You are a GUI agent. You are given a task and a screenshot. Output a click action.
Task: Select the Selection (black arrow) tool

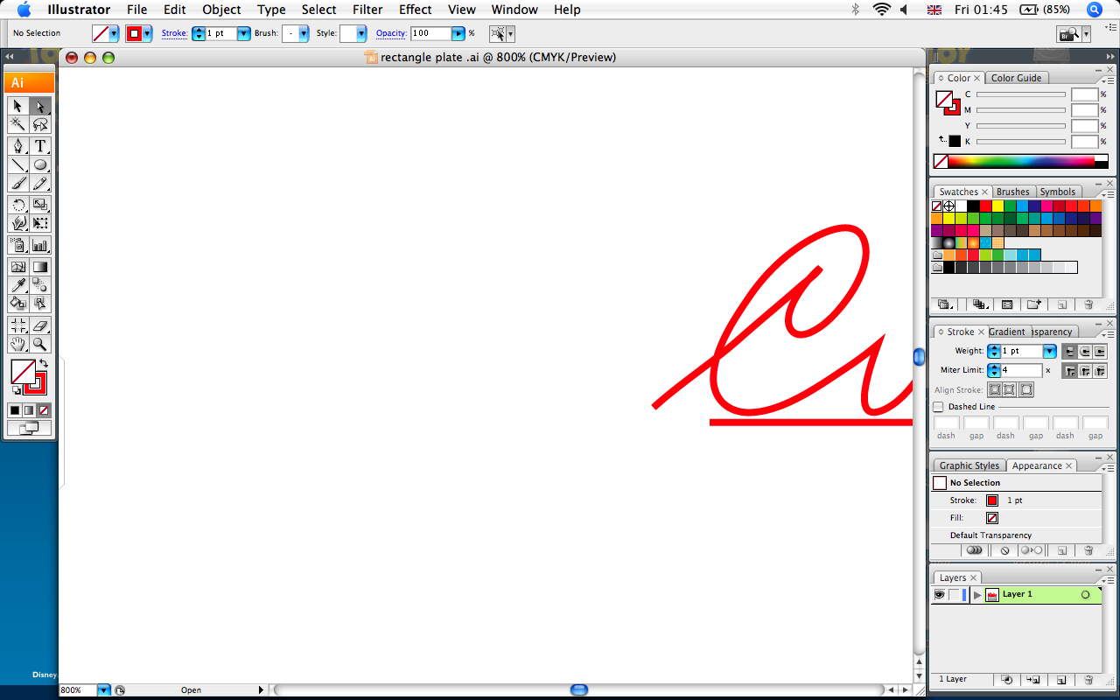(18, 106)
